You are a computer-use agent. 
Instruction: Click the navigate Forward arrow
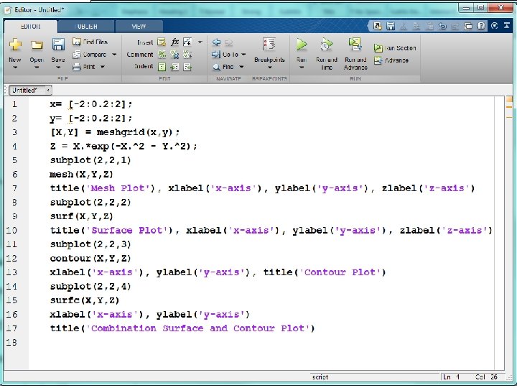[229, 42]
